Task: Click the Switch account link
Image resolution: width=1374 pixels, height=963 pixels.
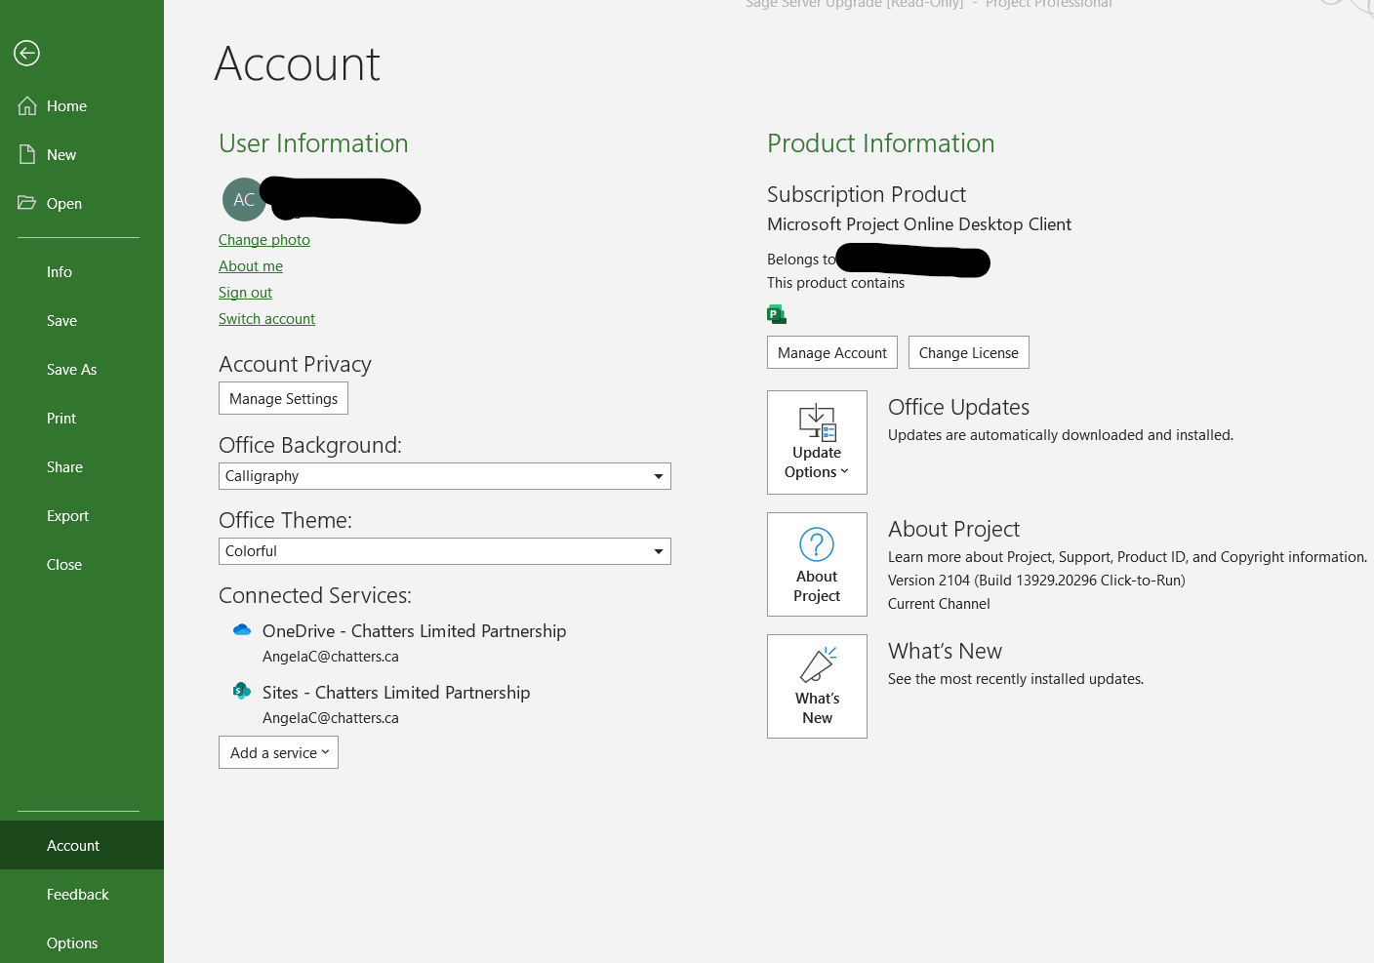Action: pyautogui.click(x=266, y=319)
